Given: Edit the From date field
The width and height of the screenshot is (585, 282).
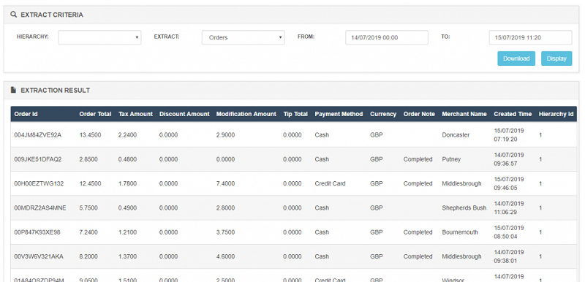Looking at the screenshot, I should (387, 38).
